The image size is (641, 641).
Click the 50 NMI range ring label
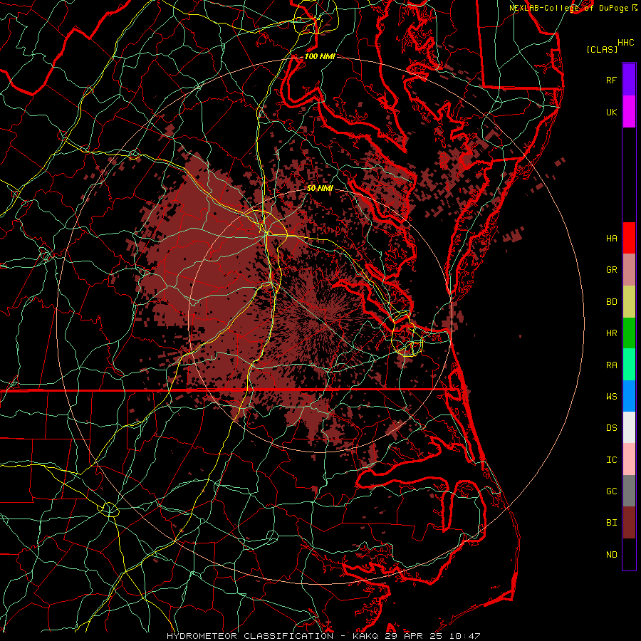point(320,188)
